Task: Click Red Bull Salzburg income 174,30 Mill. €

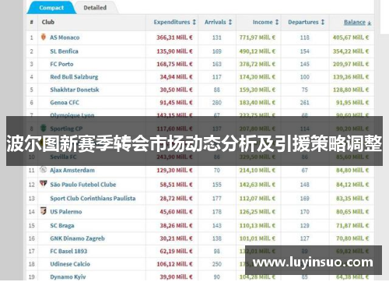Action: click(x=258, y=77)
